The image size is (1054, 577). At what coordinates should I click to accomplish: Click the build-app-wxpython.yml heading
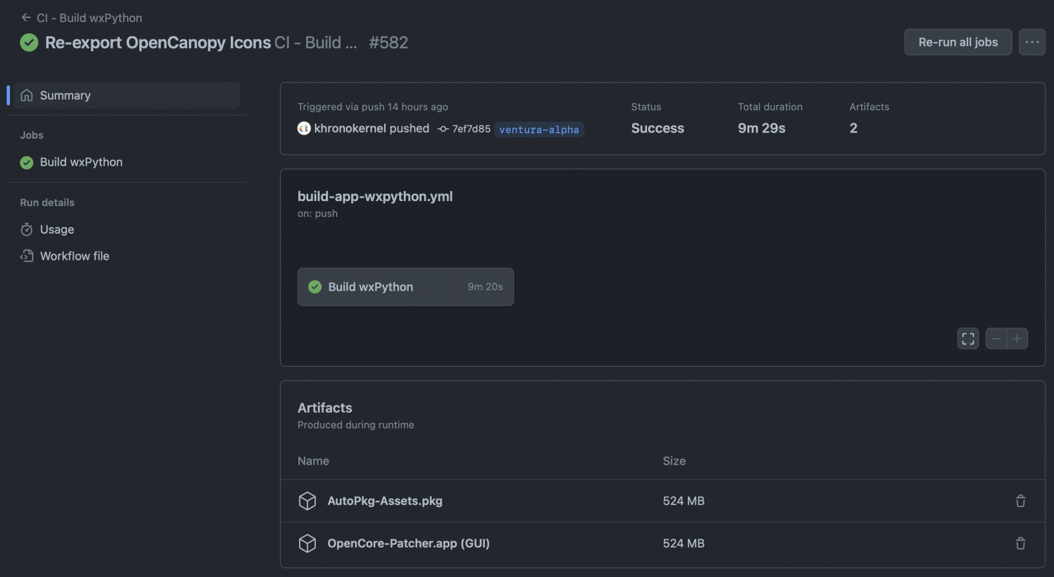(x=375, y=196)
